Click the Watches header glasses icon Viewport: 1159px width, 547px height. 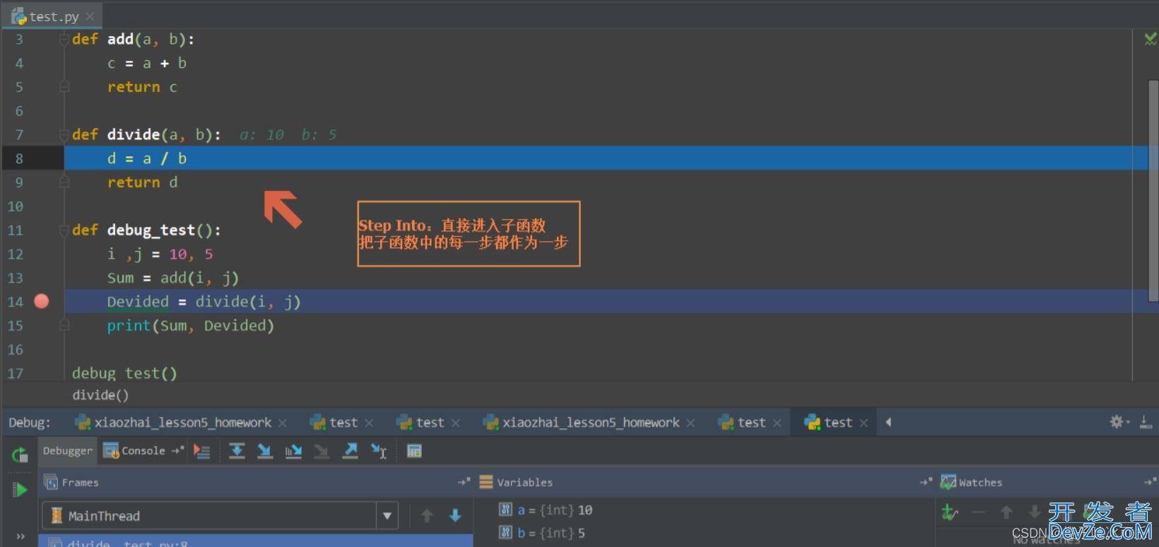click(x=948, y=482)
